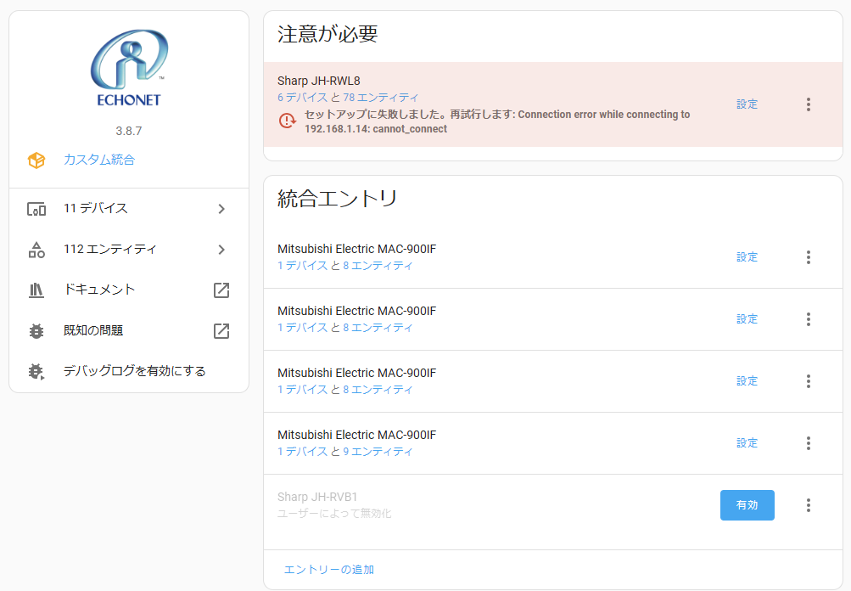Open the 78 エンティティ link

(x=380, y=98)
